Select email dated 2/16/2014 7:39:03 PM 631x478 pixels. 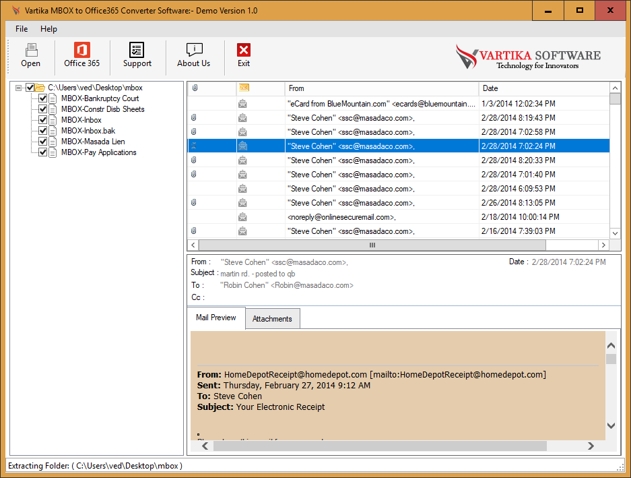399,231
